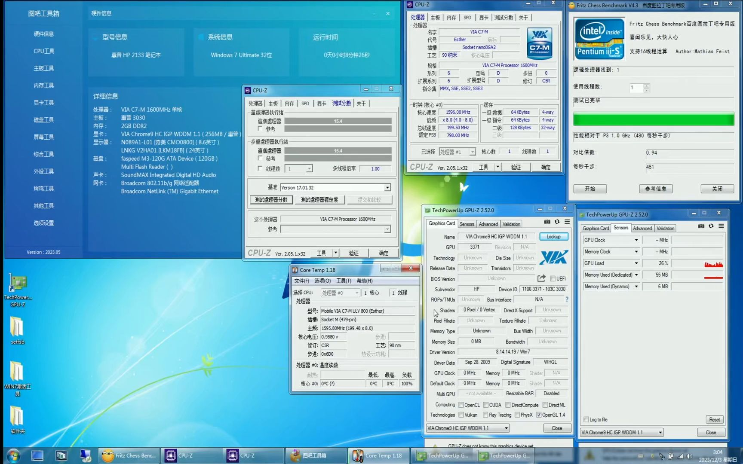Click the BIOS version share/export icon
The image size is (743, 464).
click(x=541, y=278)
